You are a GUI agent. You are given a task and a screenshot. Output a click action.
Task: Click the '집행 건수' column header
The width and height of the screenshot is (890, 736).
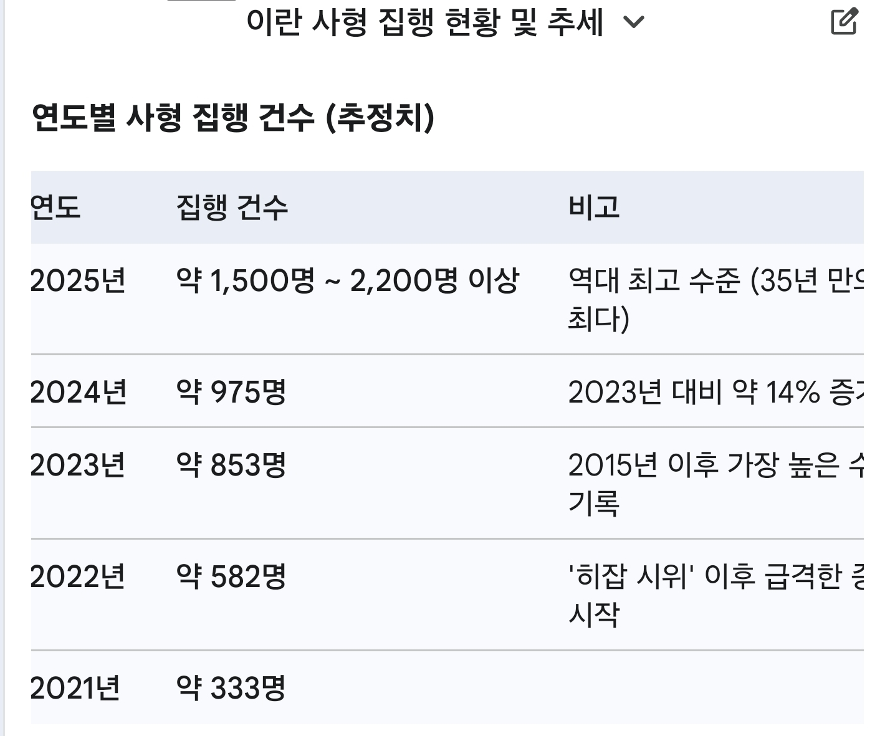(x=232, y=207)
